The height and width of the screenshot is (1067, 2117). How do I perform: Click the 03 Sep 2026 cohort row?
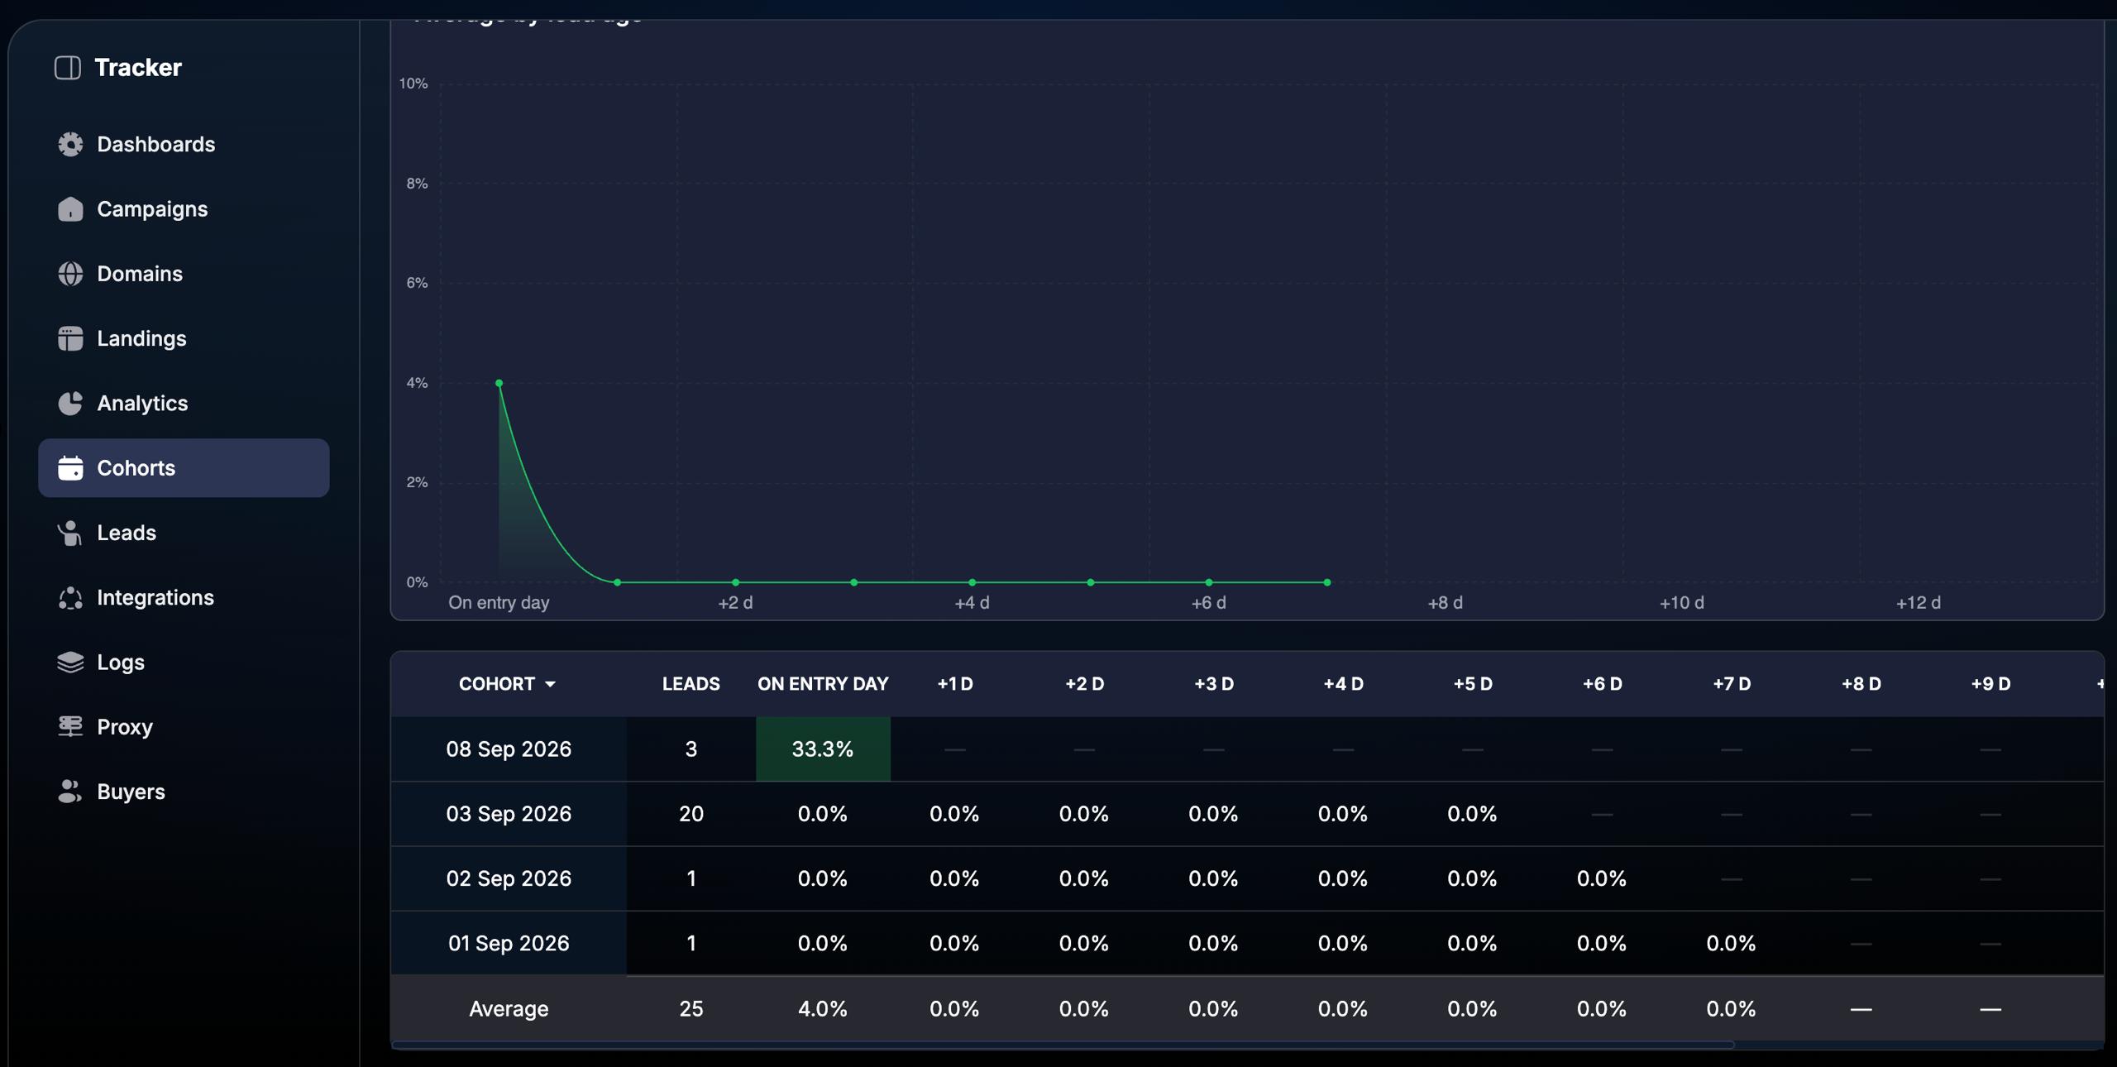[x=1247, y=814]
